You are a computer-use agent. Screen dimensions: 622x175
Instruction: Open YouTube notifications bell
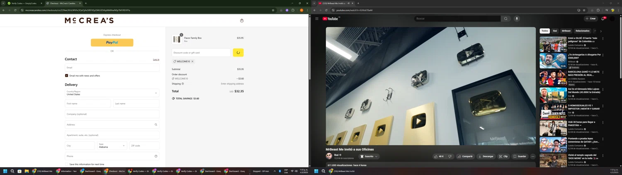tap(603, 19)
